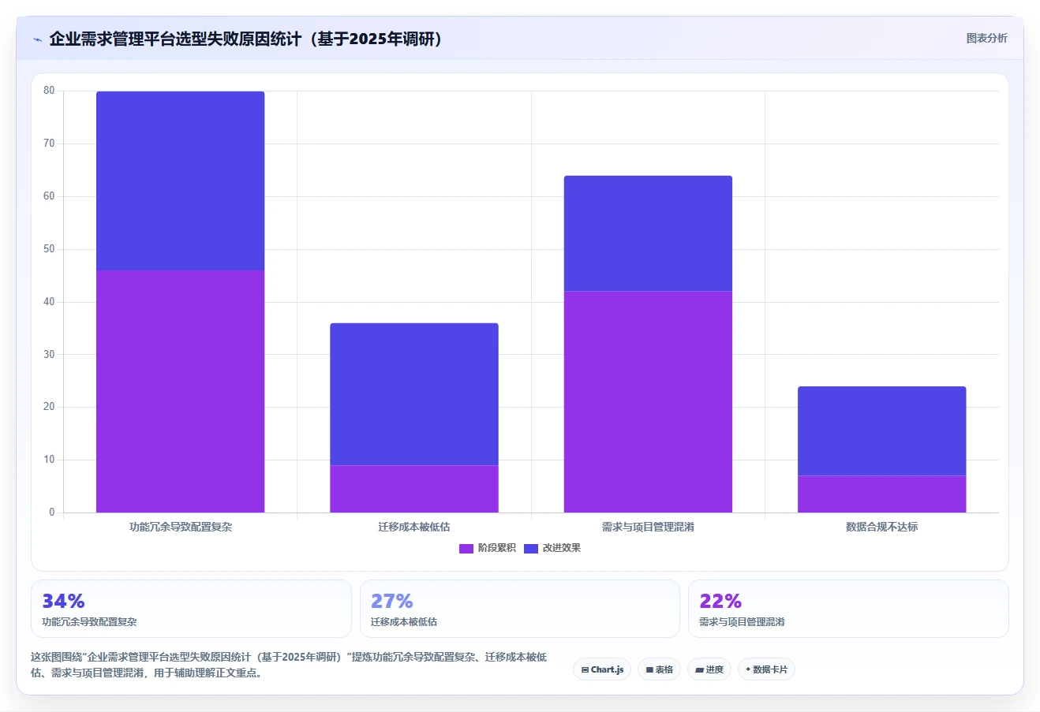Select the 数据卡片 tag chip

(x=766, y=669)
